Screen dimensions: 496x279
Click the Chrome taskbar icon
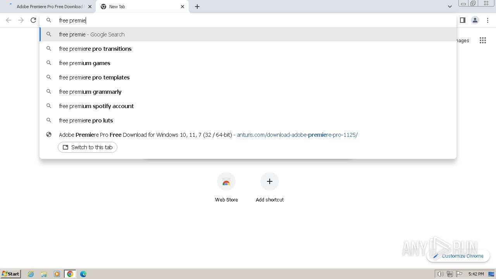pos(70,274)
